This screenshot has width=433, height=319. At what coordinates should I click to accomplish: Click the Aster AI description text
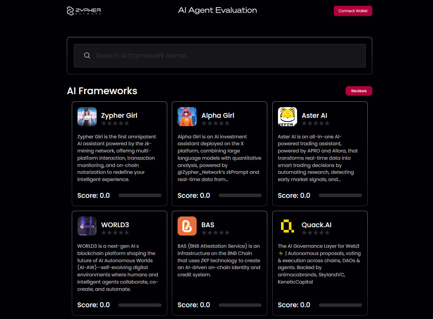[x=318, y=158]
